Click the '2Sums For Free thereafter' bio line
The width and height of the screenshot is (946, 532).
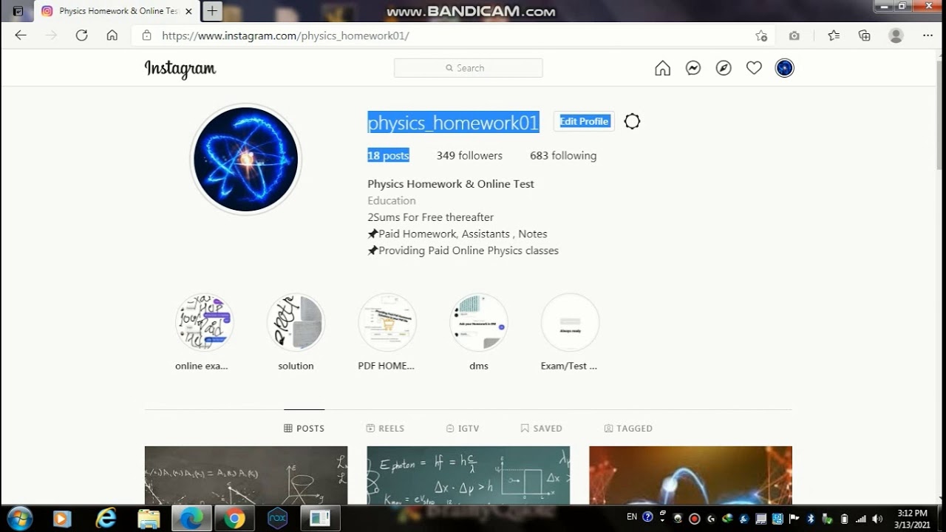[430, 217]
